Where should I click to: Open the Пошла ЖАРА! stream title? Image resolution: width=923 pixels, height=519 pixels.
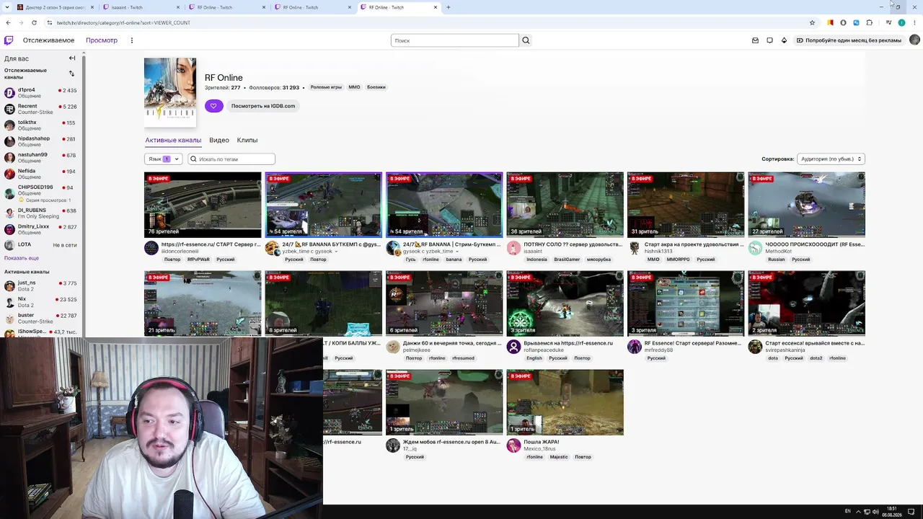click(542, 442)
